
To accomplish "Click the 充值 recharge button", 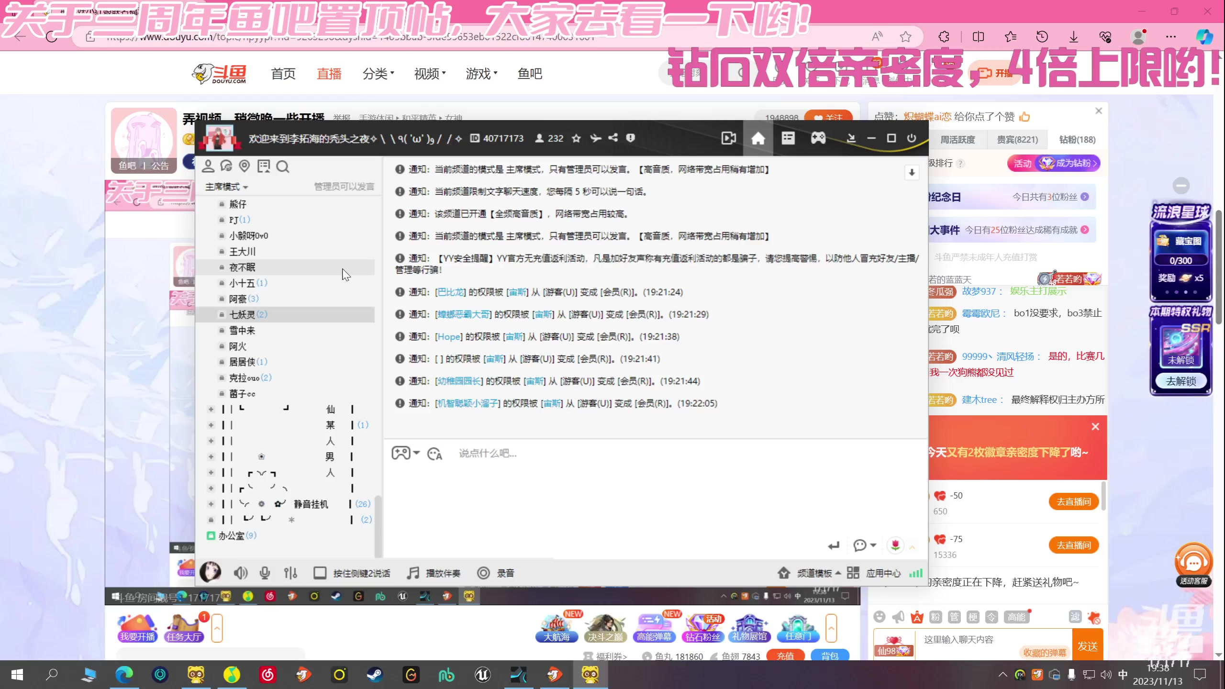I will click(785, 656).
